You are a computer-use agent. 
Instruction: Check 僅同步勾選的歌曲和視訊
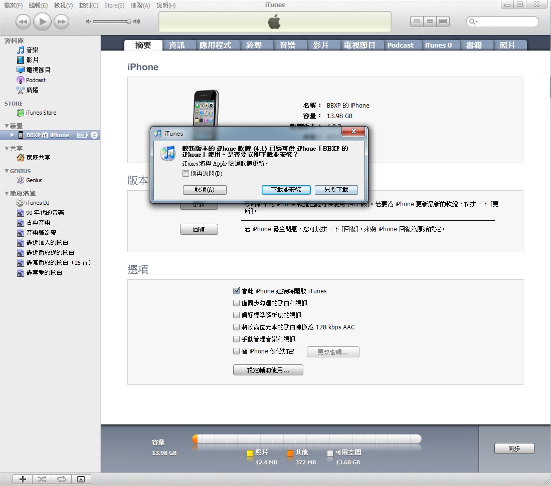tap(237, 303)
